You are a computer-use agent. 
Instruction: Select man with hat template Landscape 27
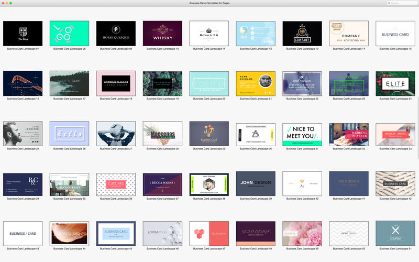116,134
